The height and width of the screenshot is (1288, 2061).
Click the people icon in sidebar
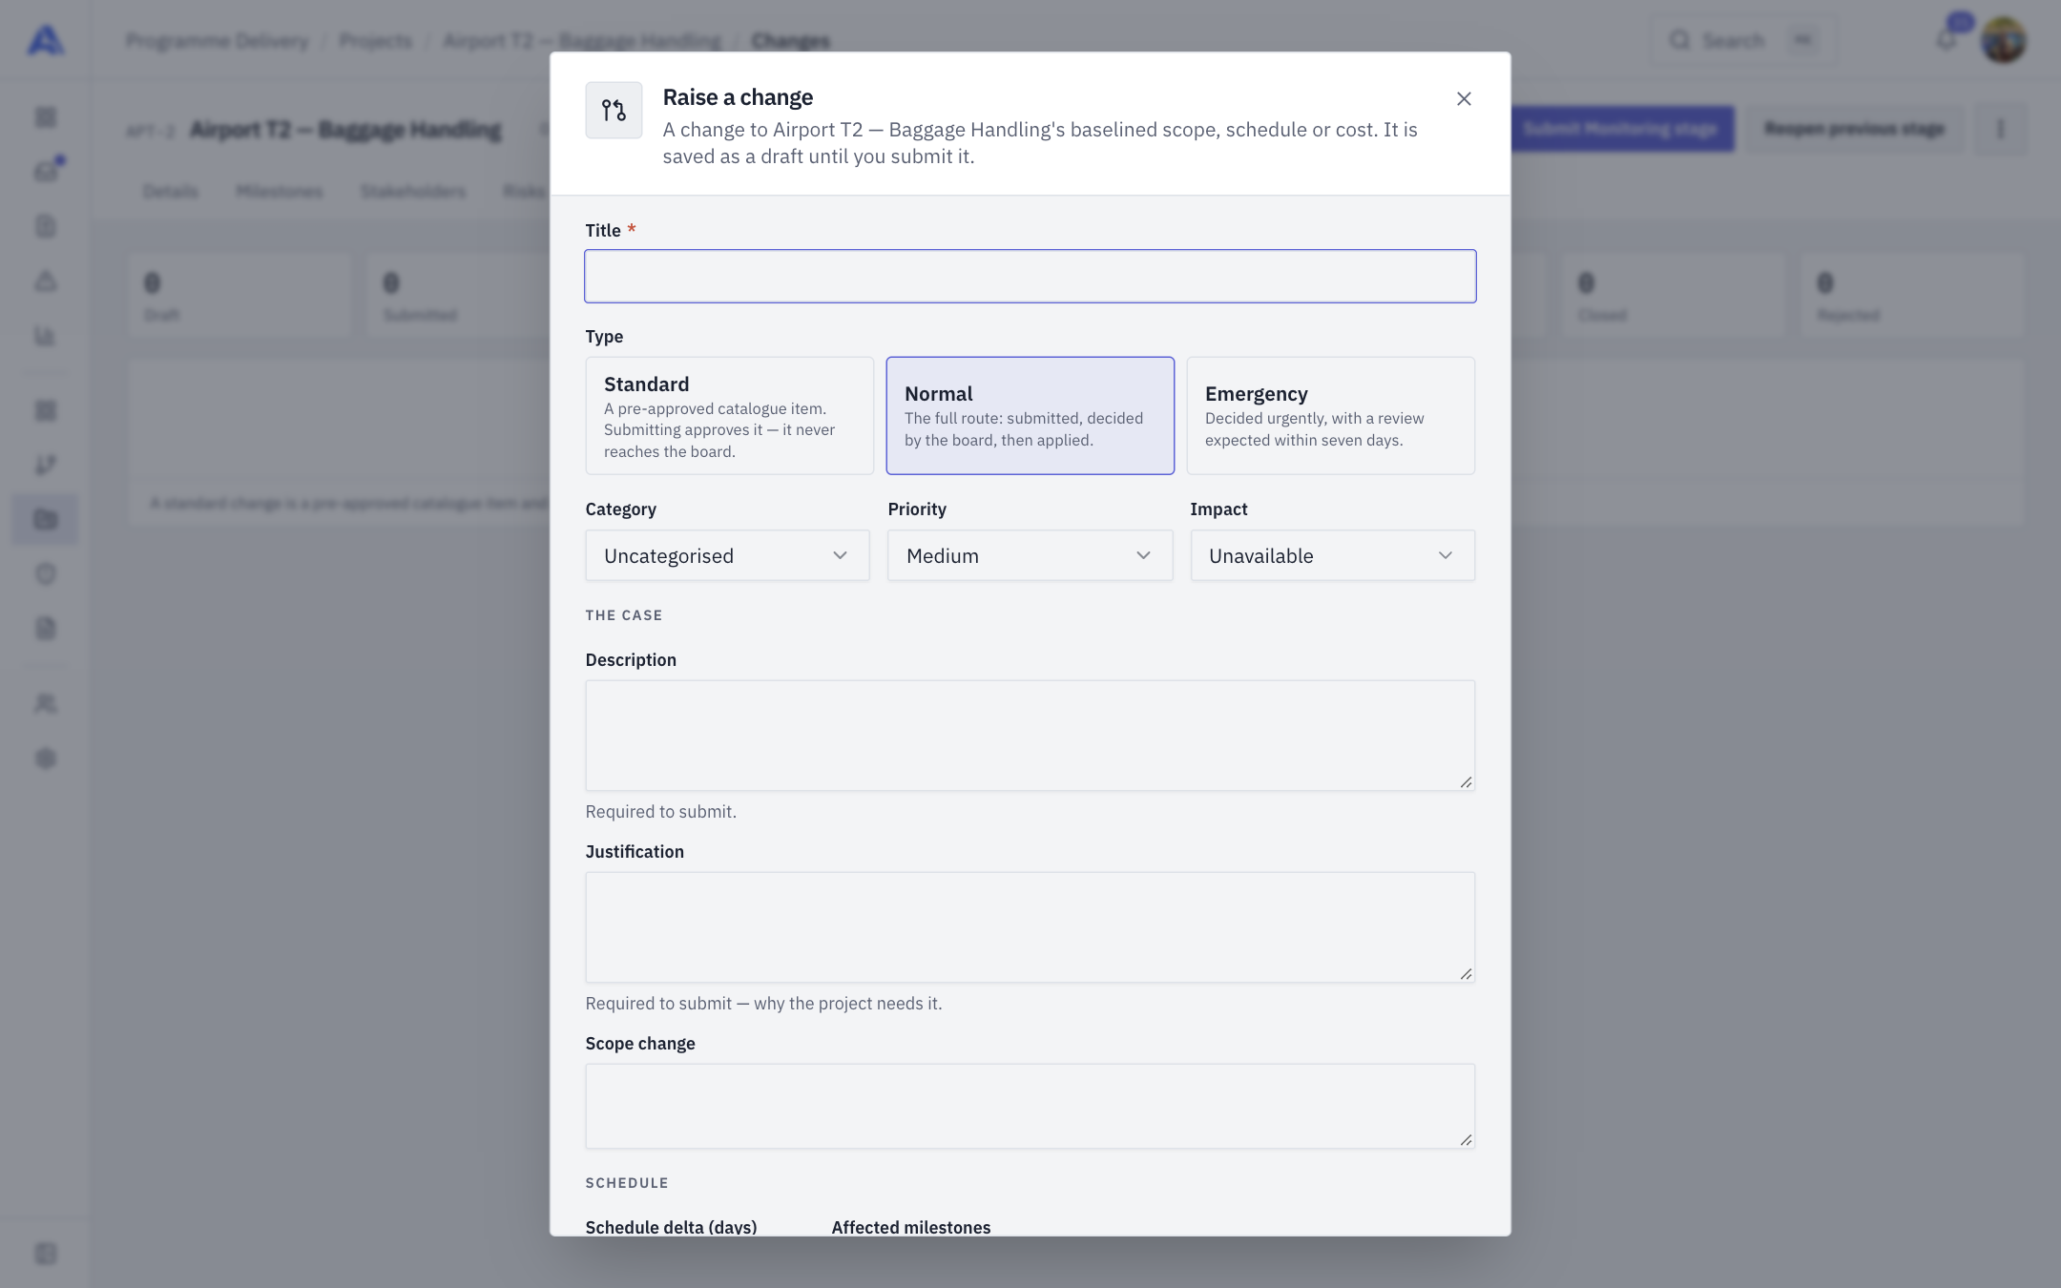pos(46,704)
